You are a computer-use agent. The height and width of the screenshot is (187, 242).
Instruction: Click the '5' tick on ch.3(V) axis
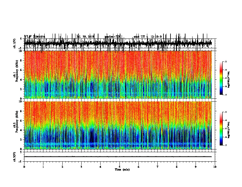point(21,152)
